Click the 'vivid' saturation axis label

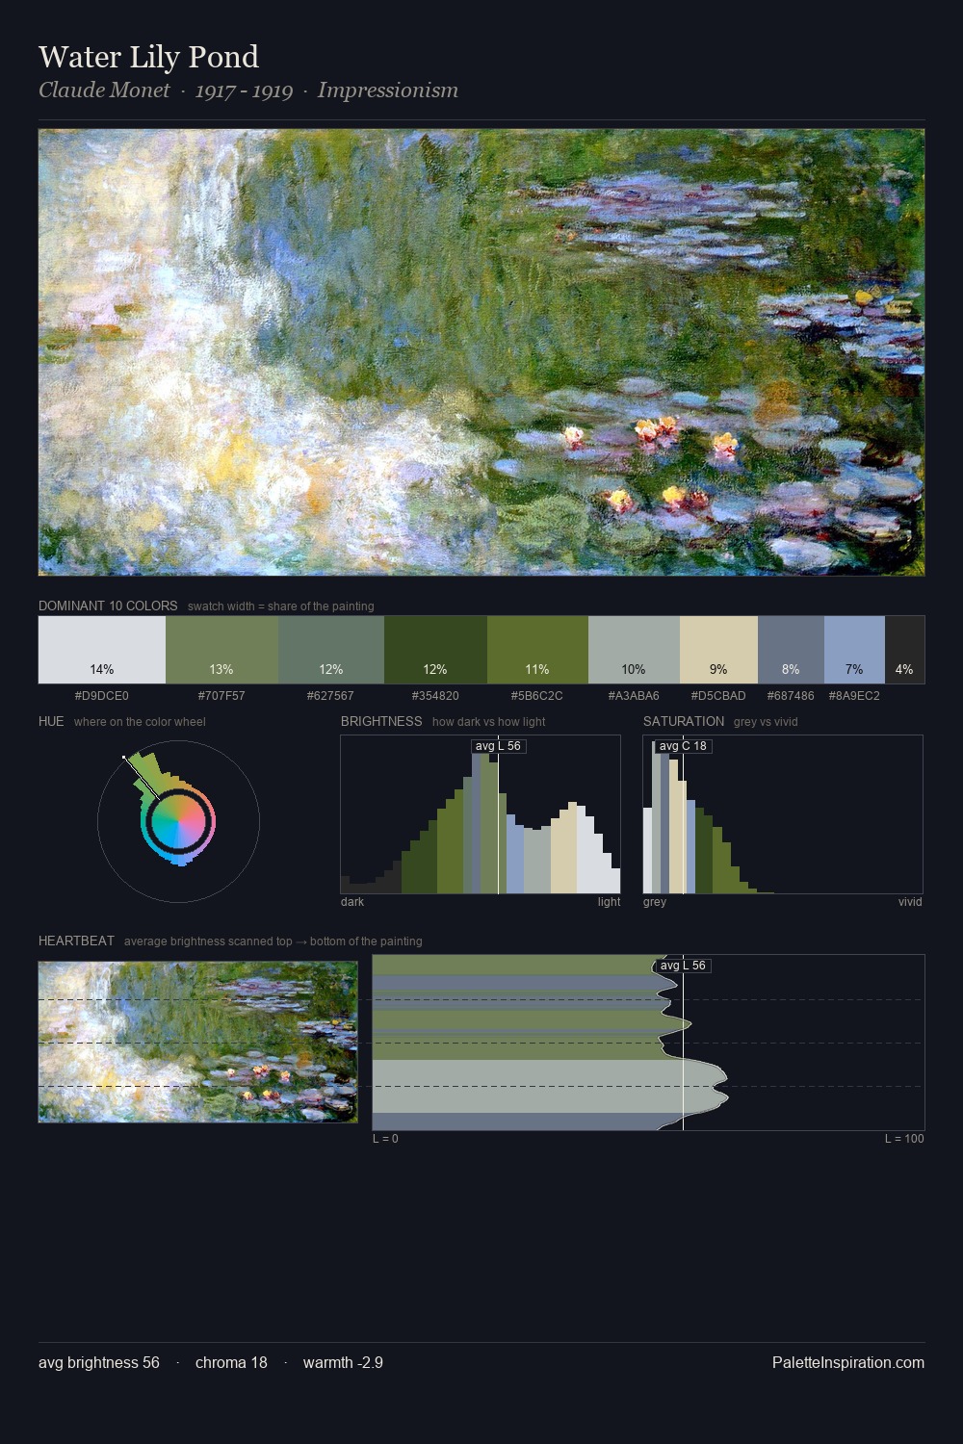pyautogui.click(x=910, y=902)
